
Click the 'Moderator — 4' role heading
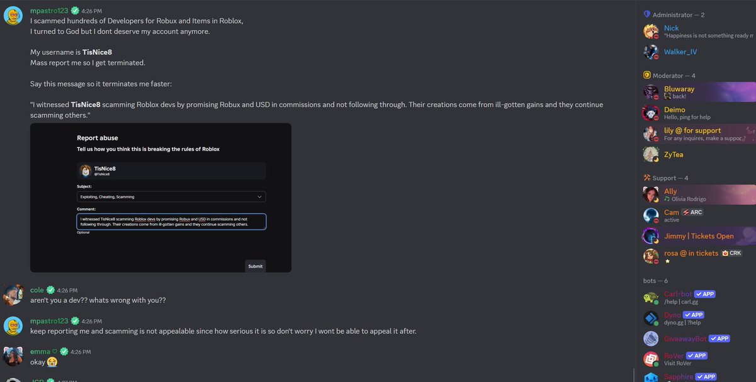(x=674, y=76)
